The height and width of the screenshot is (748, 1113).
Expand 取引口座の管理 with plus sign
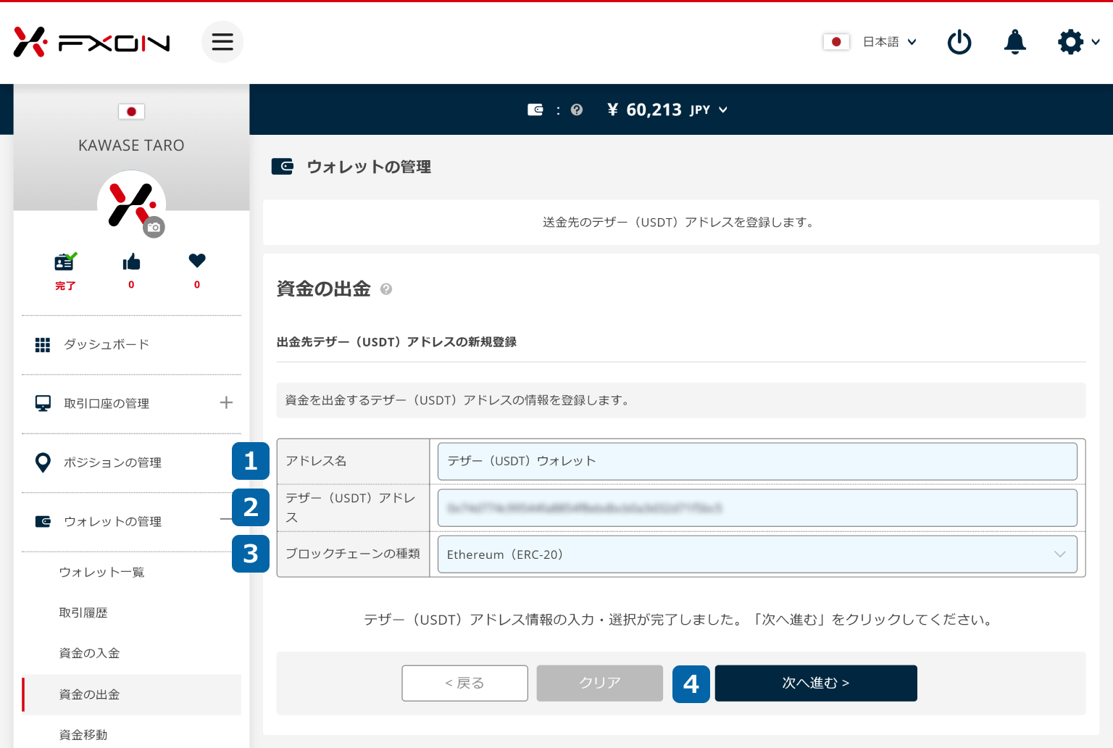coord(226,403)
